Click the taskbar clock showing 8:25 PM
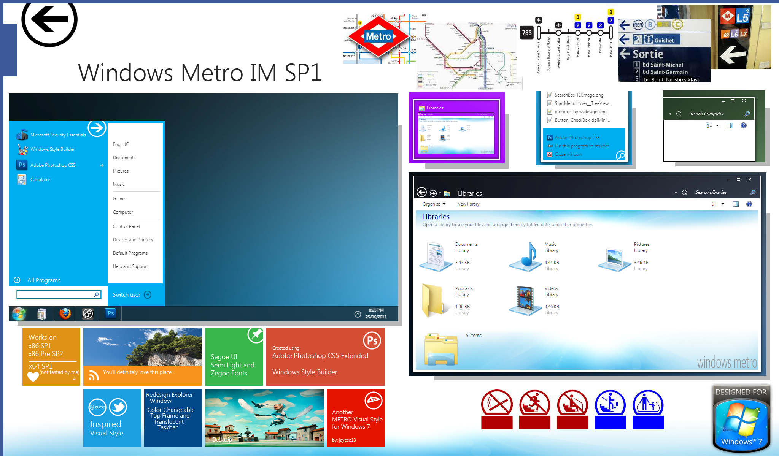 point(376,313)
